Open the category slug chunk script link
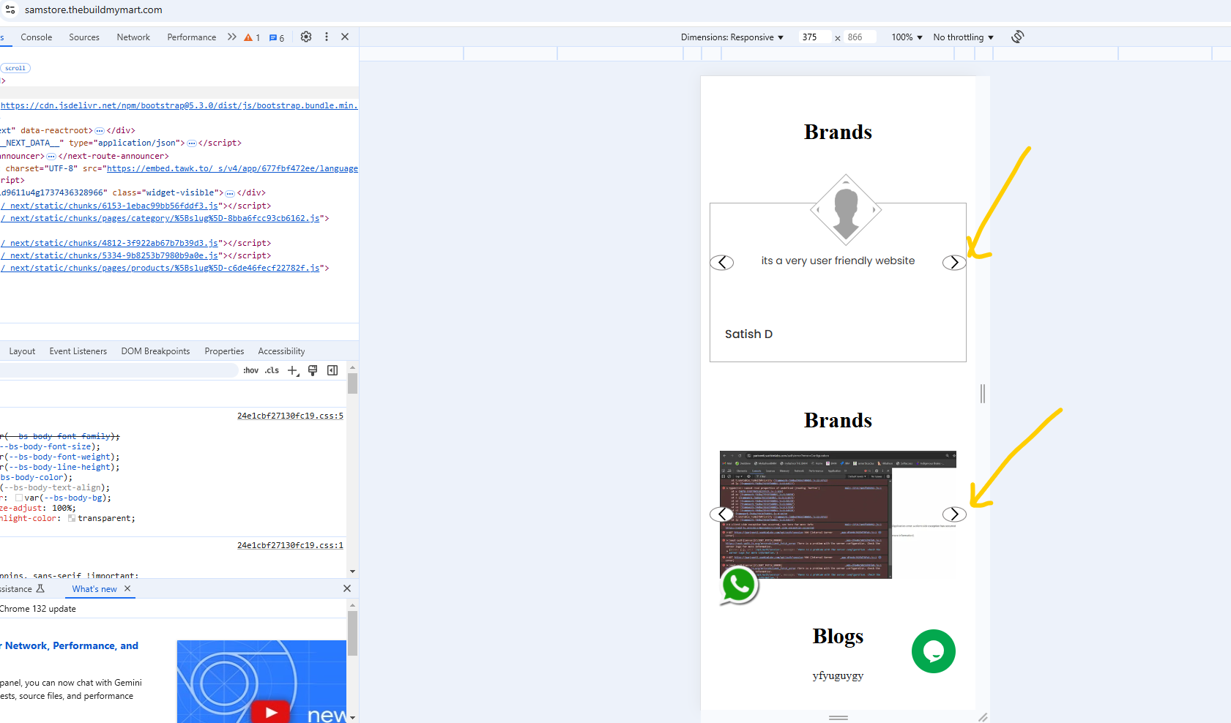 (160, 218)
